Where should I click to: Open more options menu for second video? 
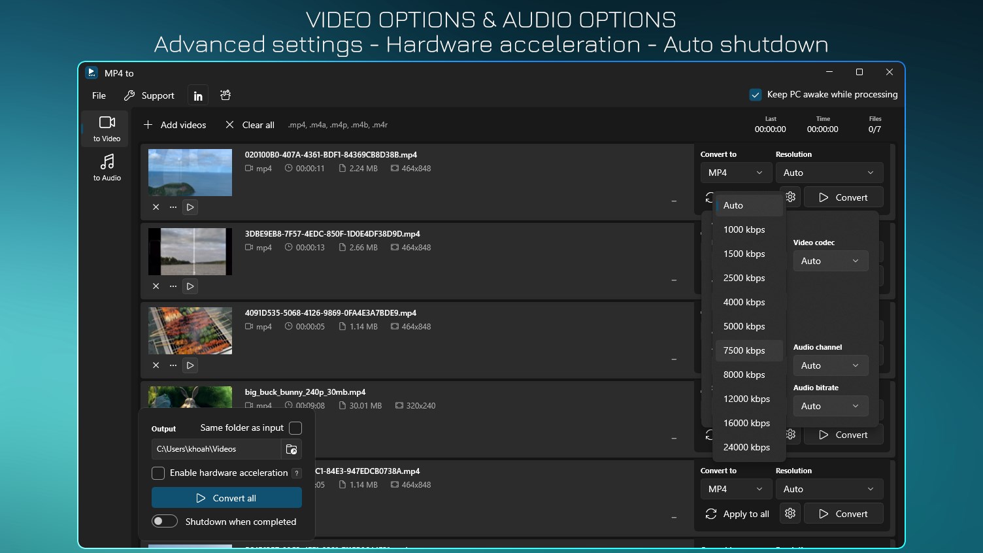point(173,286)
